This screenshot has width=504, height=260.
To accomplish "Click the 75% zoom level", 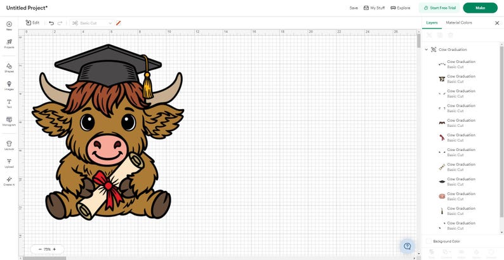I will point(47,249).
